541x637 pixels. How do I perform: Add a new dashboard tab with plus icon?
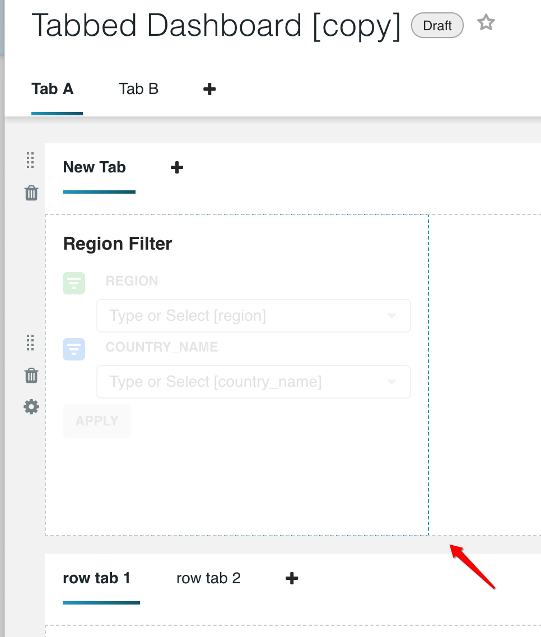(209, 88)
